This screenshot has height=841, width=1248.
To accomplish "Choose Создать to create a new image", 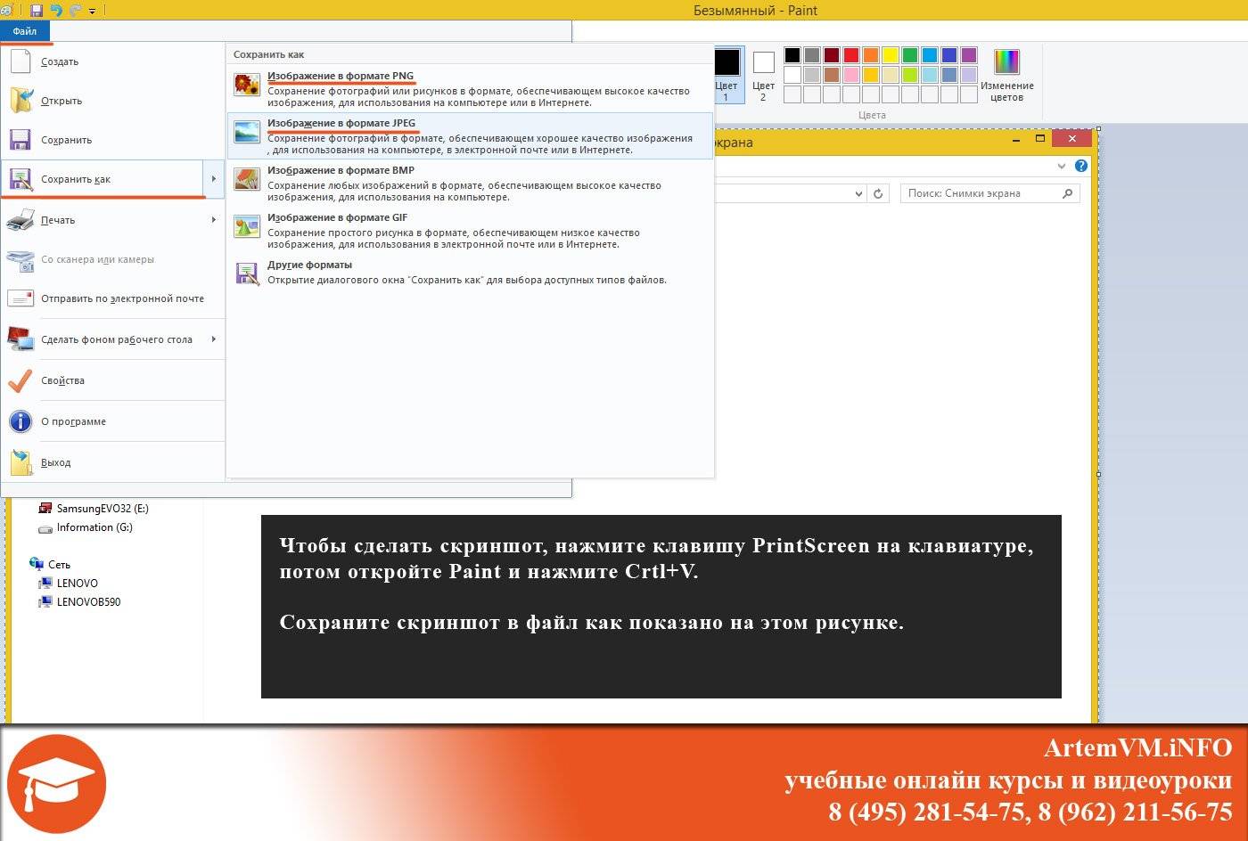I will [111, 61].
